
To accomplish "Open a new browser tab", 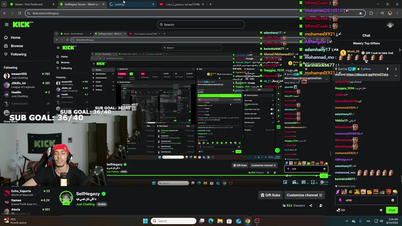I will [x=210, y=4].
